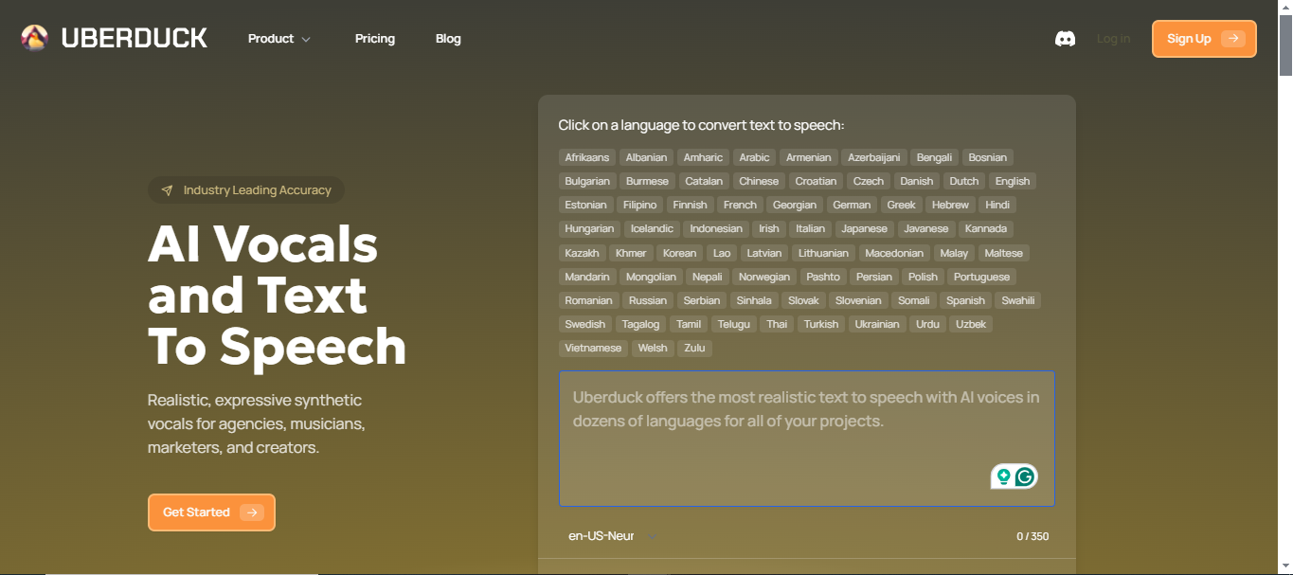Screen dimensions: 1293x575
Task: Pick the Bosnian language tag
Action: point(987,157)
